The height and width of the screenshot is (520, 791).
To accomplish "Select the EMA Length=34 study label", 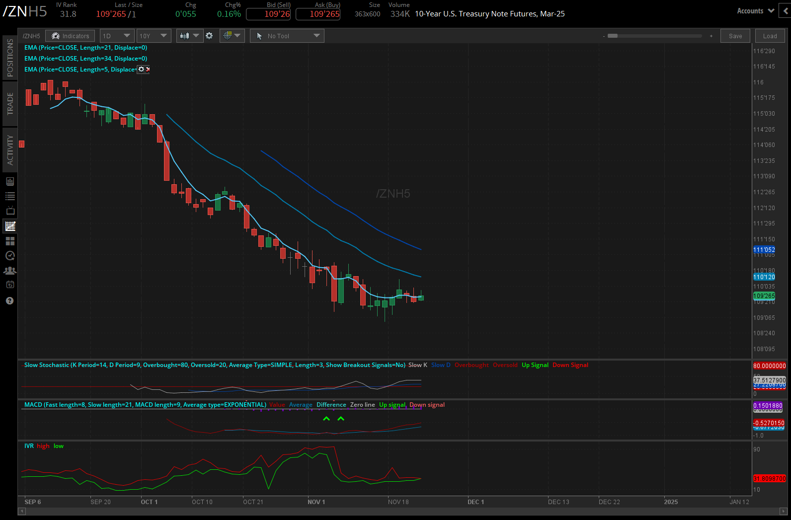I will point(85,59).
